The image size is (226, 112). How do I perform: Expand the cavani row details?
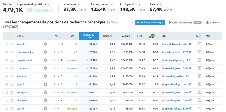click(7, 108)
